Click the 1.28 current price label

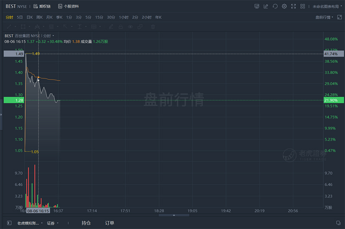[x=14, y=100]
